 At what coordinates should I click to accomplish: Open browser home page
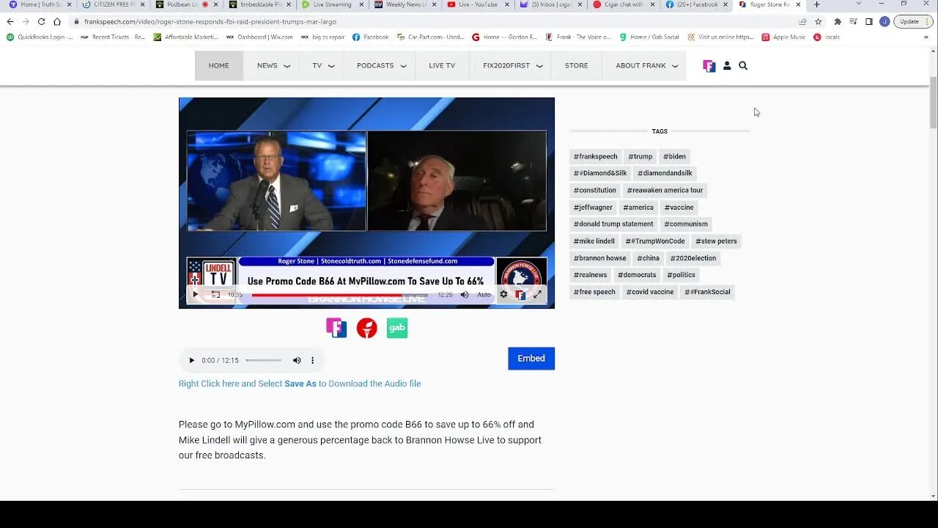pyautogui.click(x=57, y=21)
